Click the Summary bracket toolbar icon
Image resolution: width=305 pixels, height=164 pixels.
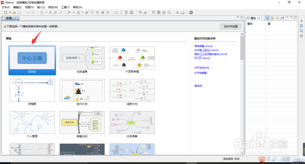pos(56,12)
